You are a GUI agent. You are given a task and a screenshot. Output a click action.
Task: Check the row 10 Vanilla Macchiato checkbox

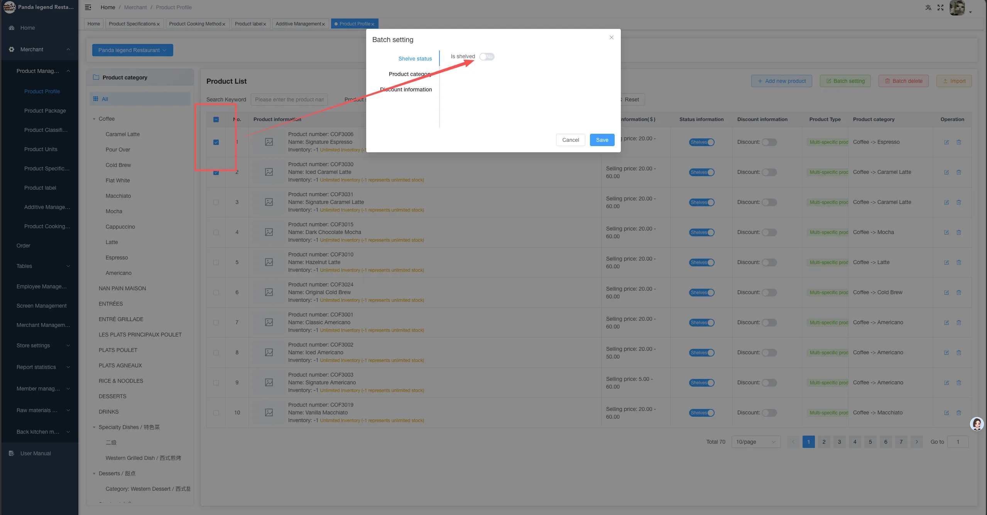[216, 413]
